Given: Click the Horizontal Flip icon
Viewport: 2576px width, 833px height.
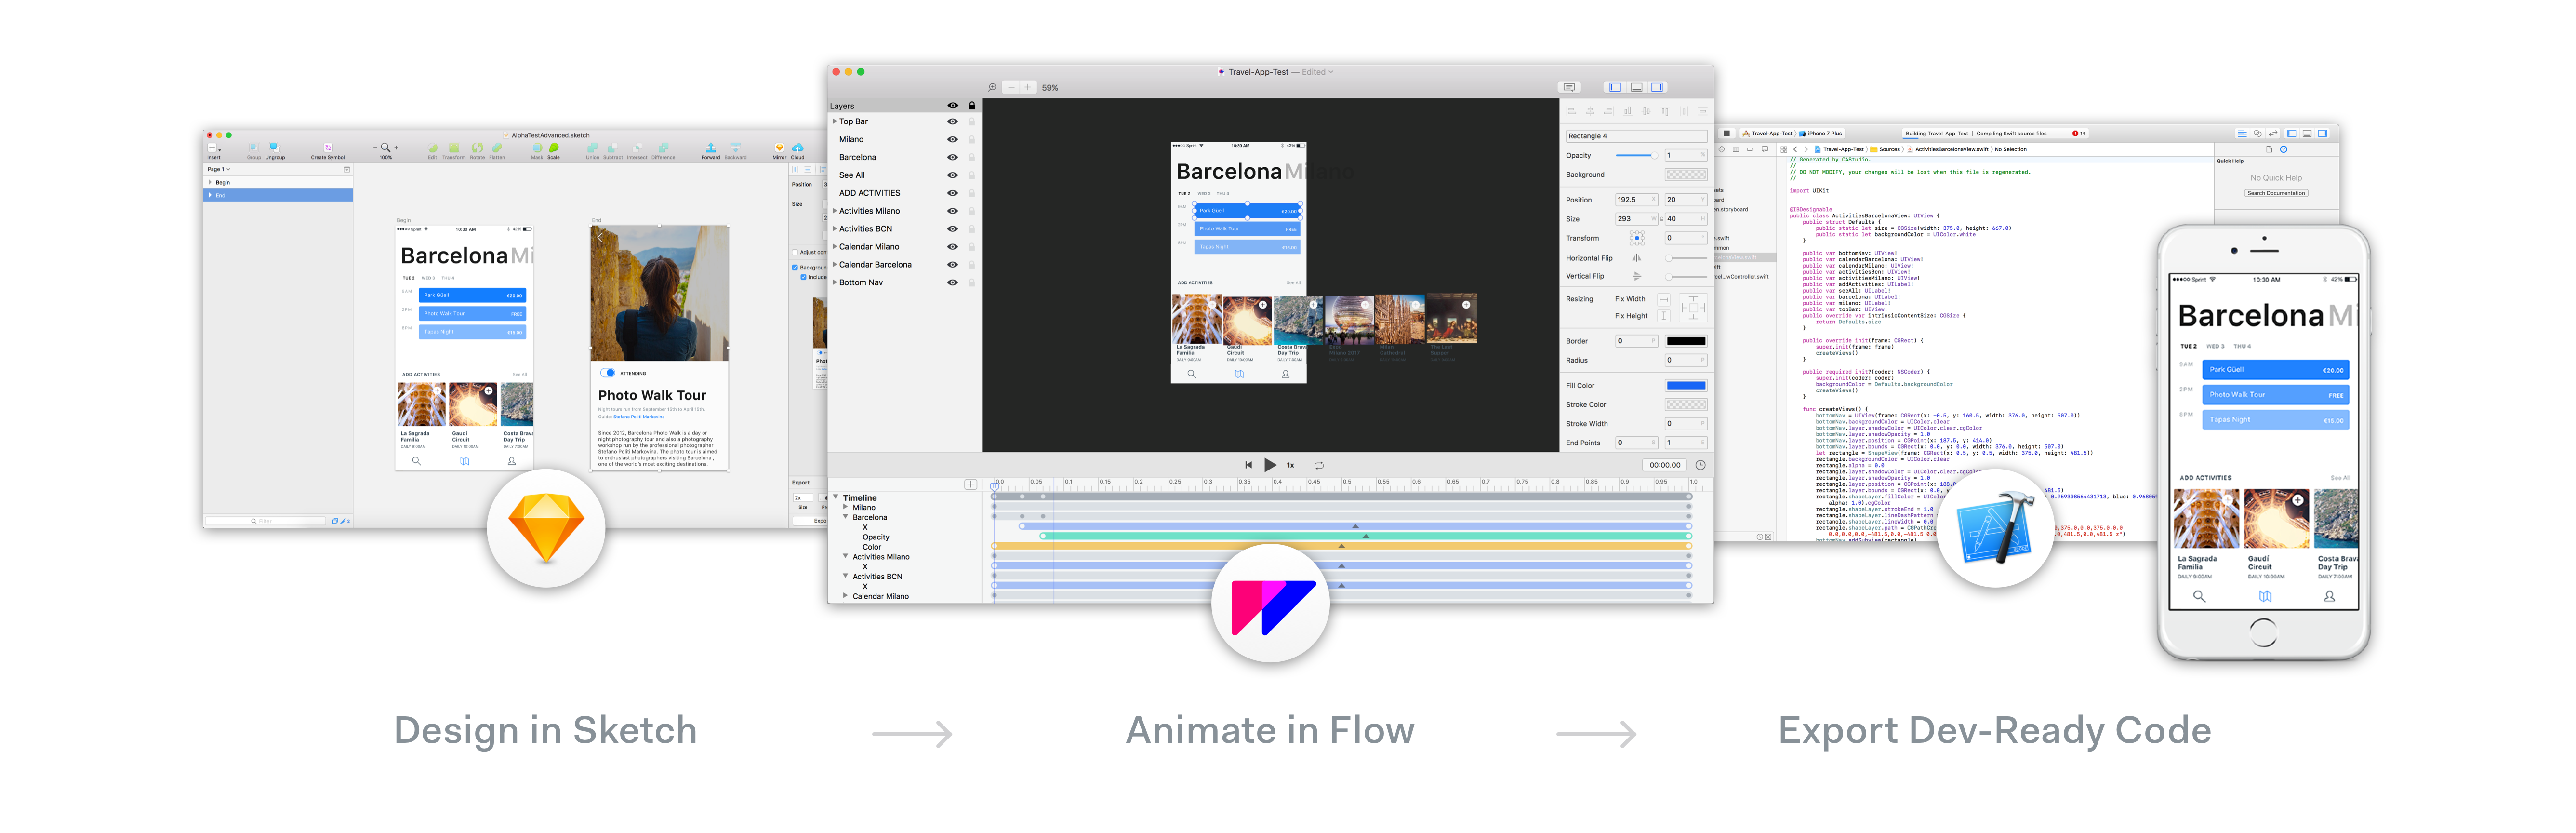Looking at the screenshot, I should tap(1636, 258).
